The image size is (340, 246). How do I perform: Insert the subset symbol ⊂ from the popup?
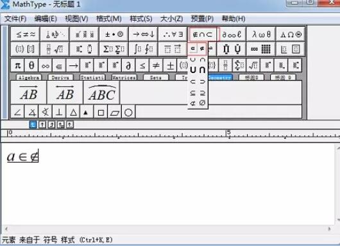click(x=192, y=82)
